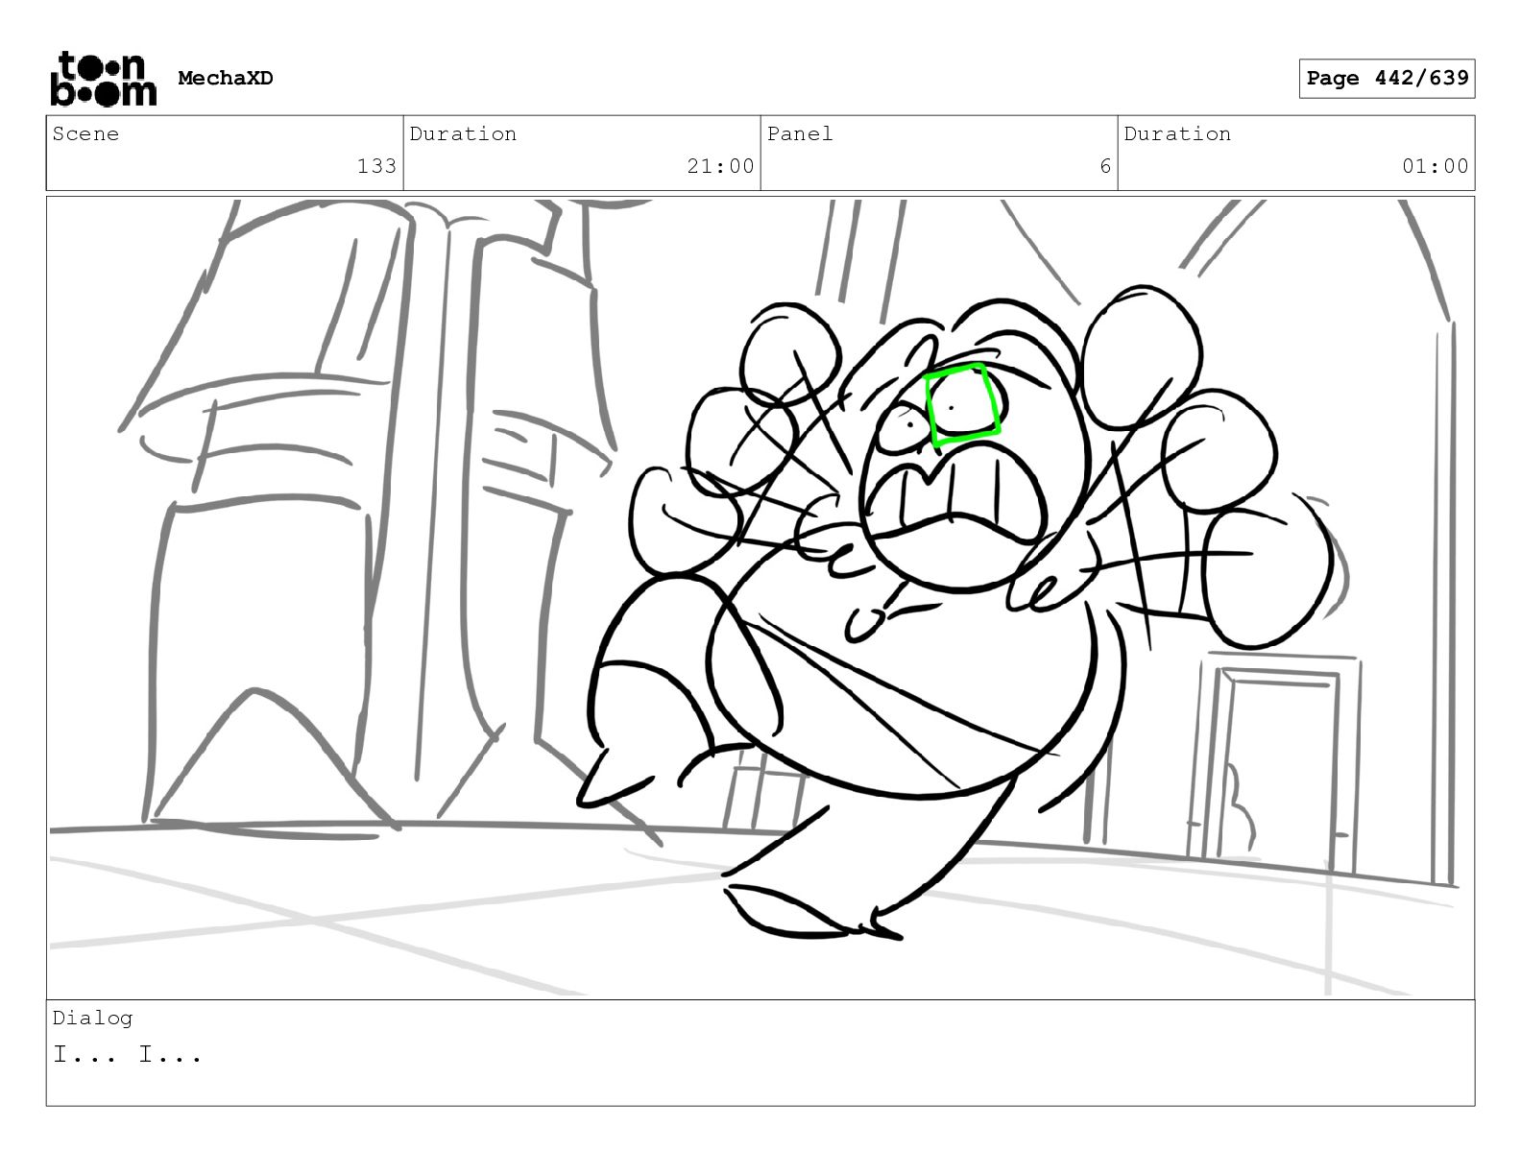The width and height of the screenshot is (1521, 1175).
Task: Click the character's open mouth with teeth
Action: point(956,494)
